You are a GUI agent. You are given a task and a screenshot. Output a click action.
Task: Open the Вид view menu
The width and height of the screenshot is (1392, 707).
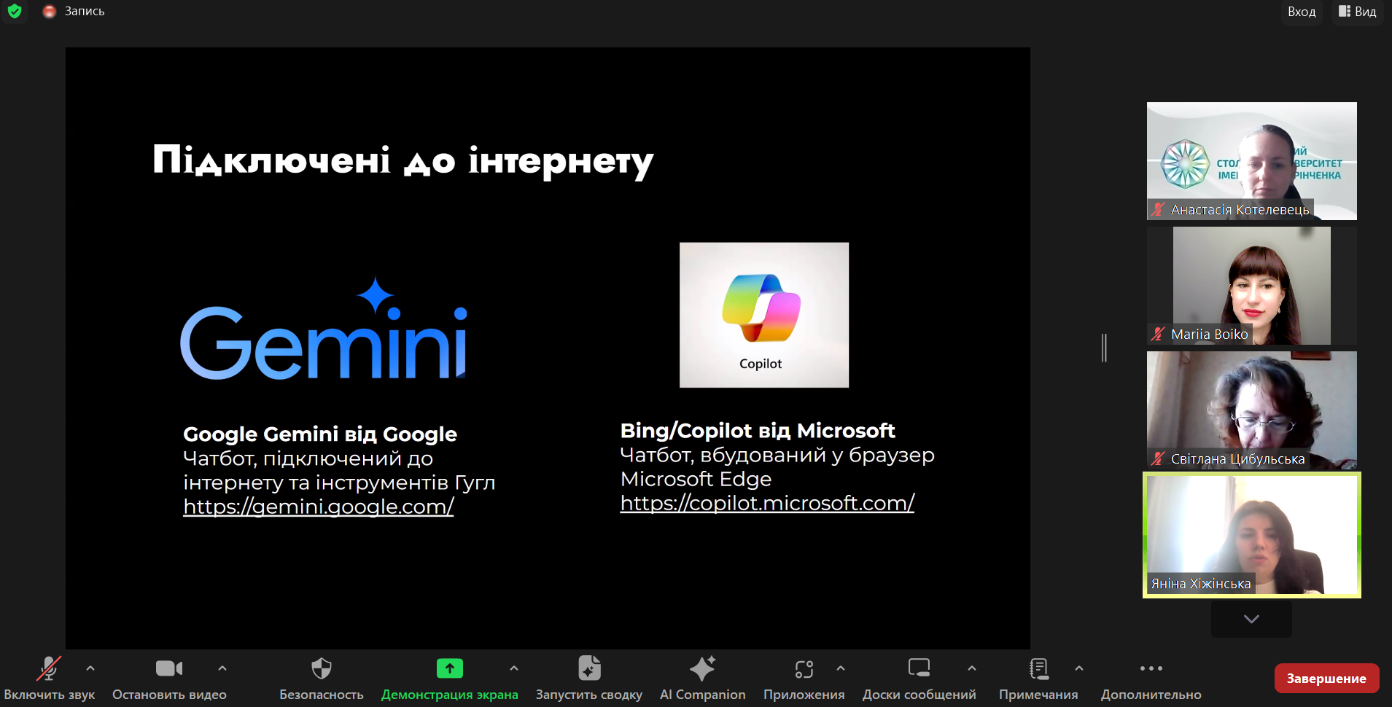pos(1358,12)
